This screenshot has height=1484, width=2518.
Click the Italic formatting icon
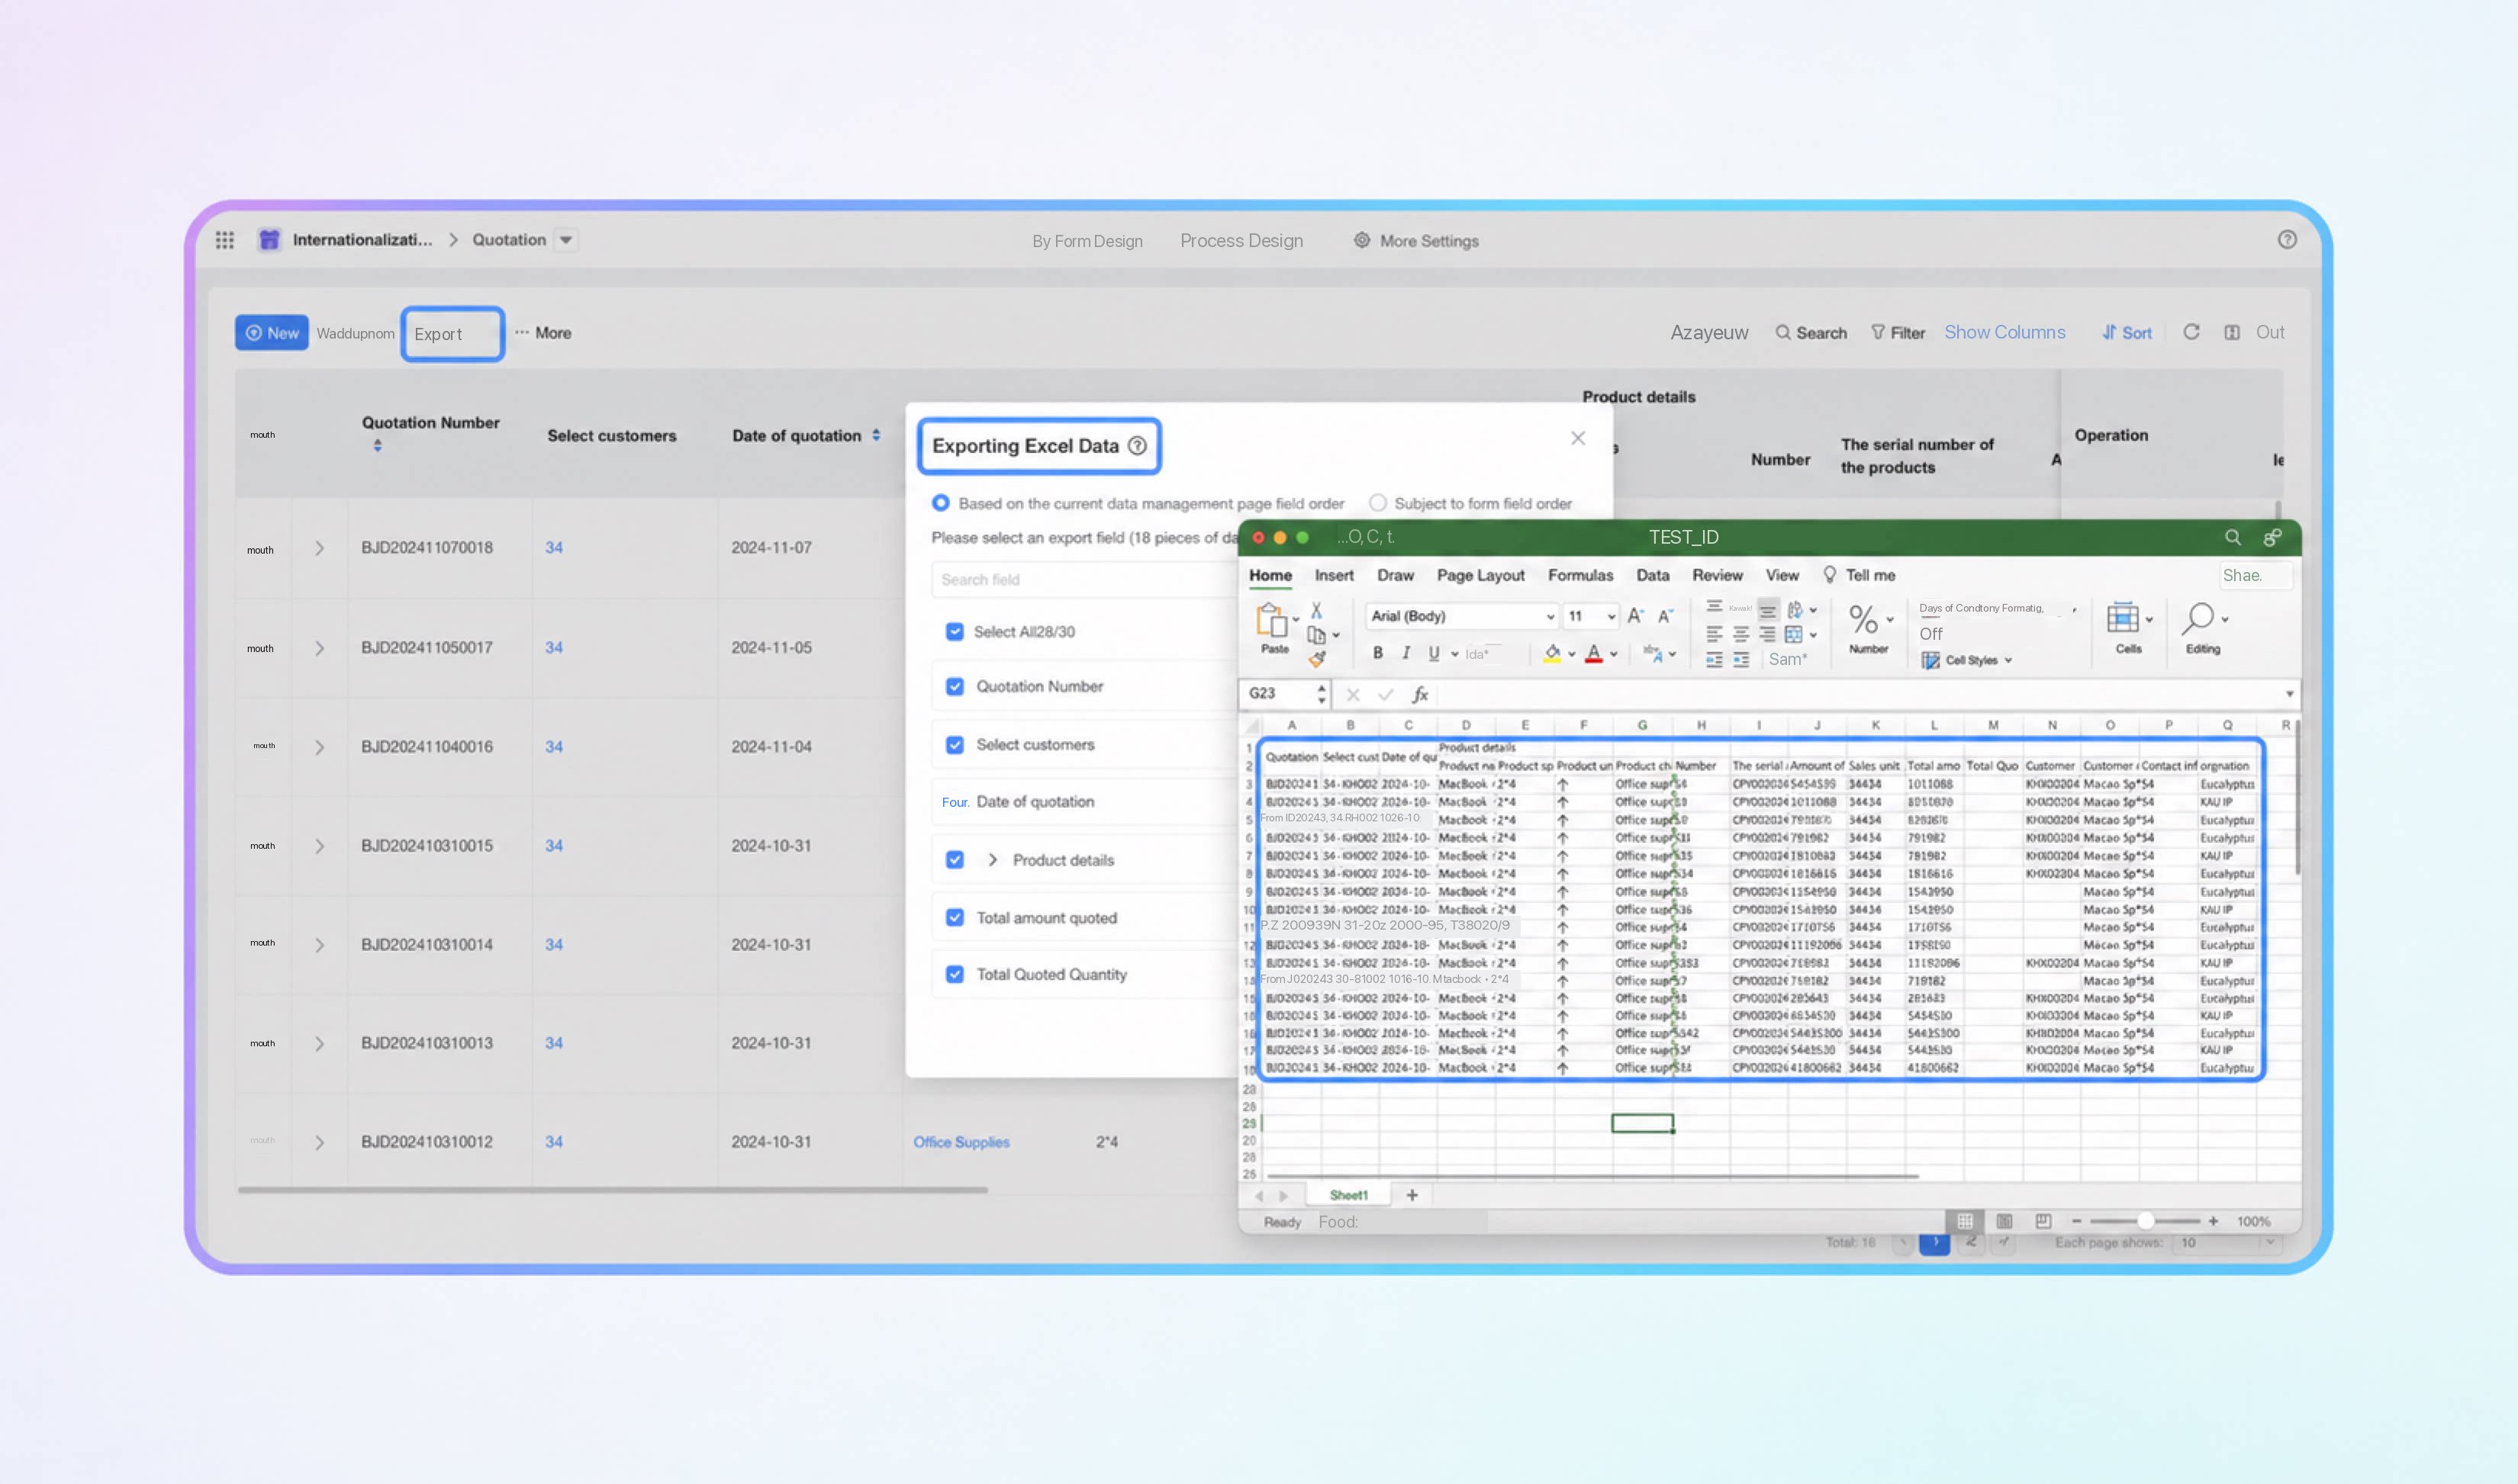1406,653
